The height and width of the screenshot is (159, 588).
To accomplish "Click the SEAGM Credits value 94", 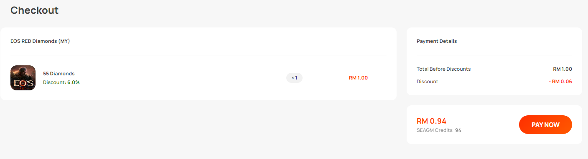I will [458, 130].
